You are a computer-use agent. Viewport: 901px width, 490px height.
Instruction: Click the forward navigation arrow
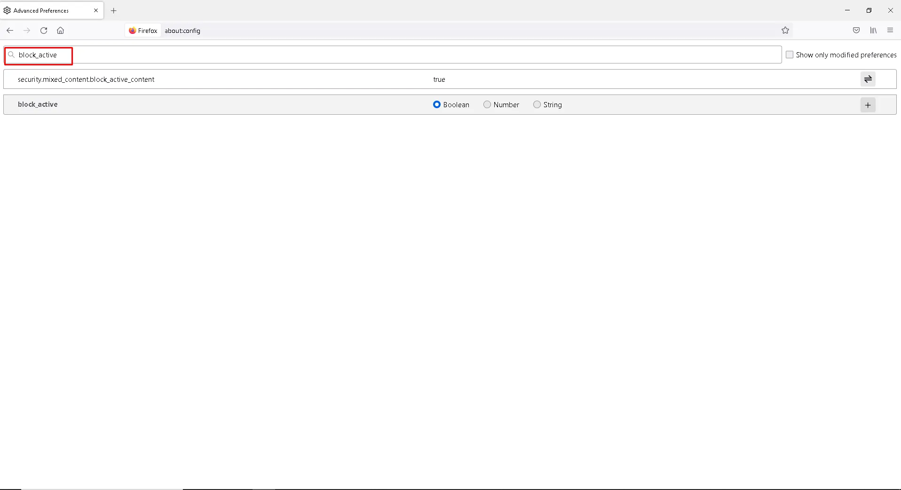point(27,31)
